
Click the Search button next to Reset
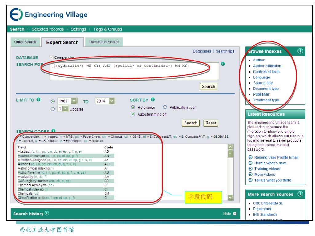click(191, 123)
